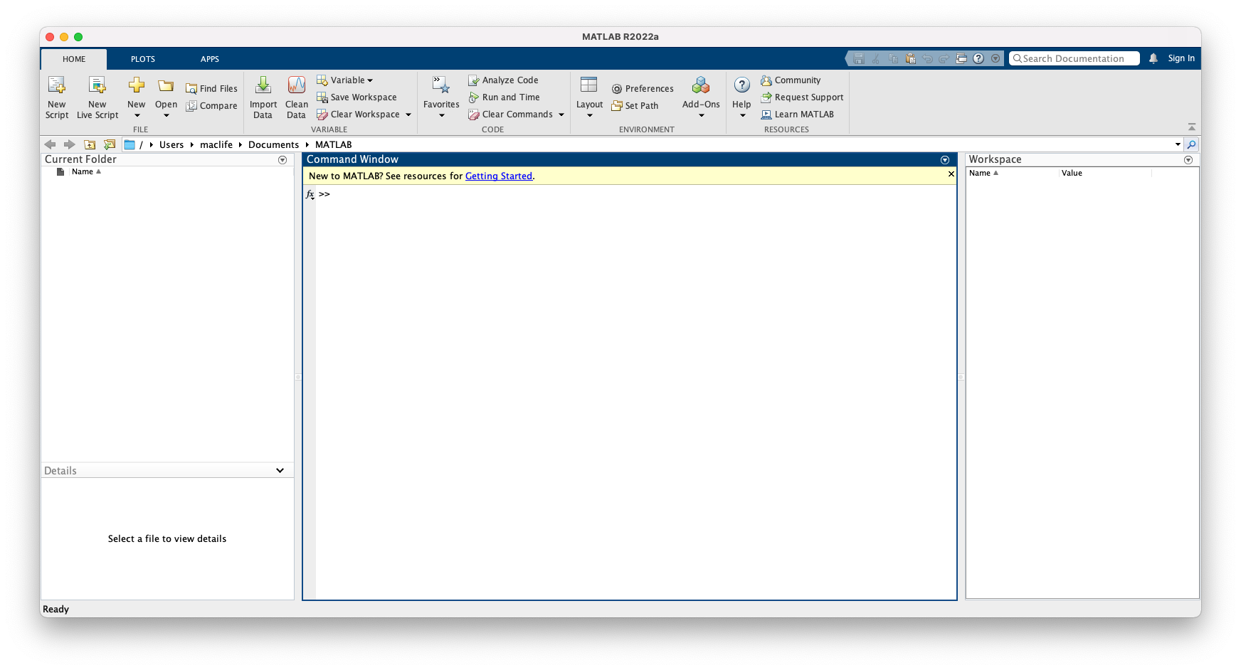This screenshot has width=1241, height=670.
Task: Launch the Clean Data tool
Action: pyautogui.click(x=296, y=97)
